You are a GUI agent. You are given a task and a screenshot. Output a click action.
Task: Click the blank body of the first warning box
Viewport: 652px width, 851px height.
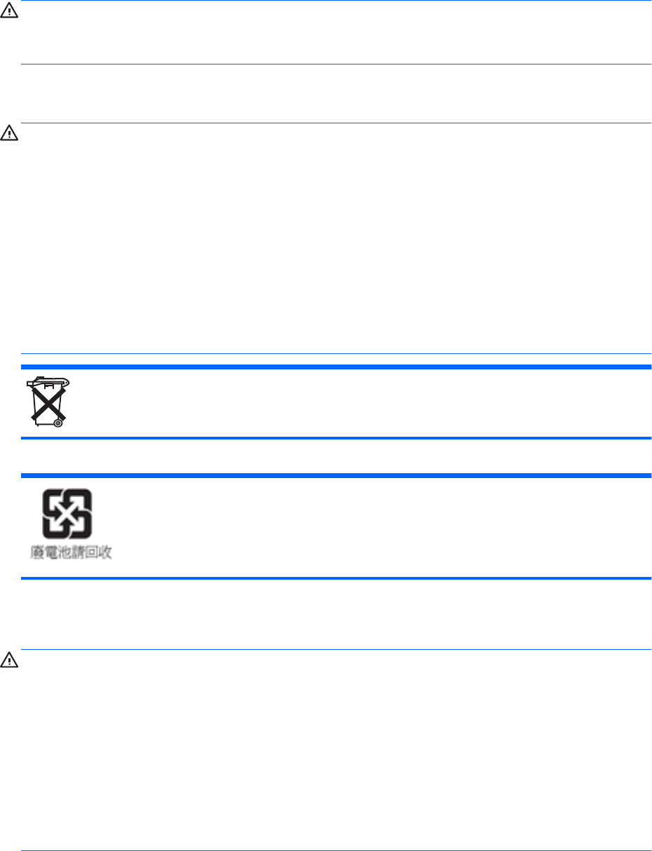click(x=336, y=32)
